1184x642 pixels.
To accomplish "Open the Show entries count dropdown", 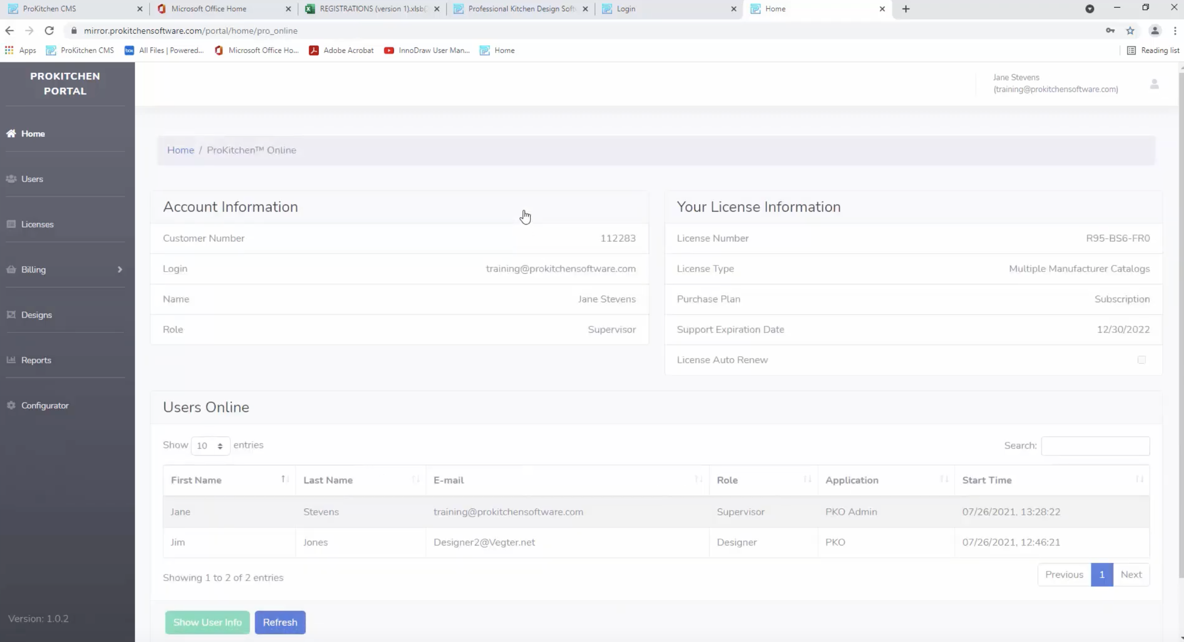I will click(x=211, y=446).
